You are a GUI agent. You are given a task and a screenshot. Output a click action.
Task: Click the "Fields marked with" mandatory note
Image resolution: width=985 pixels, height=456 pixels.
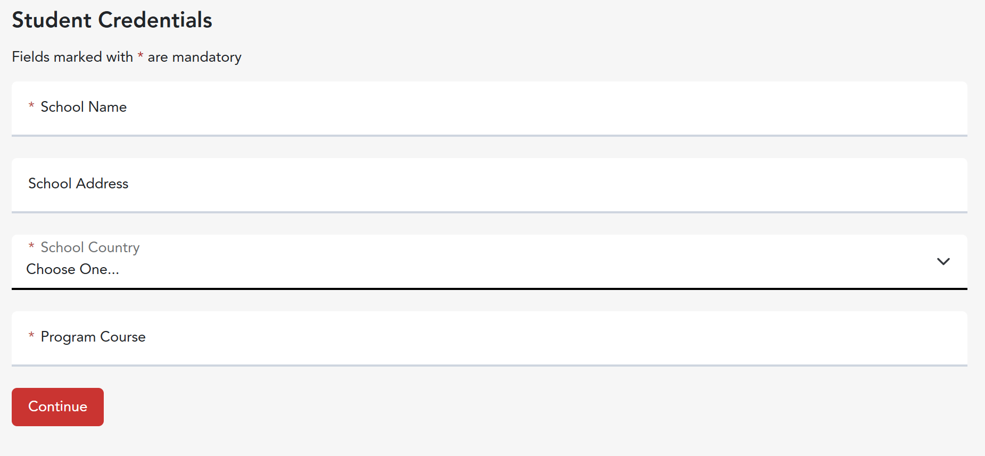point(72,57)
